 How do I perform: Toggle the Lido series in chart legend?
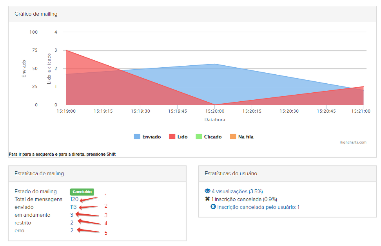tap(178, 137)
